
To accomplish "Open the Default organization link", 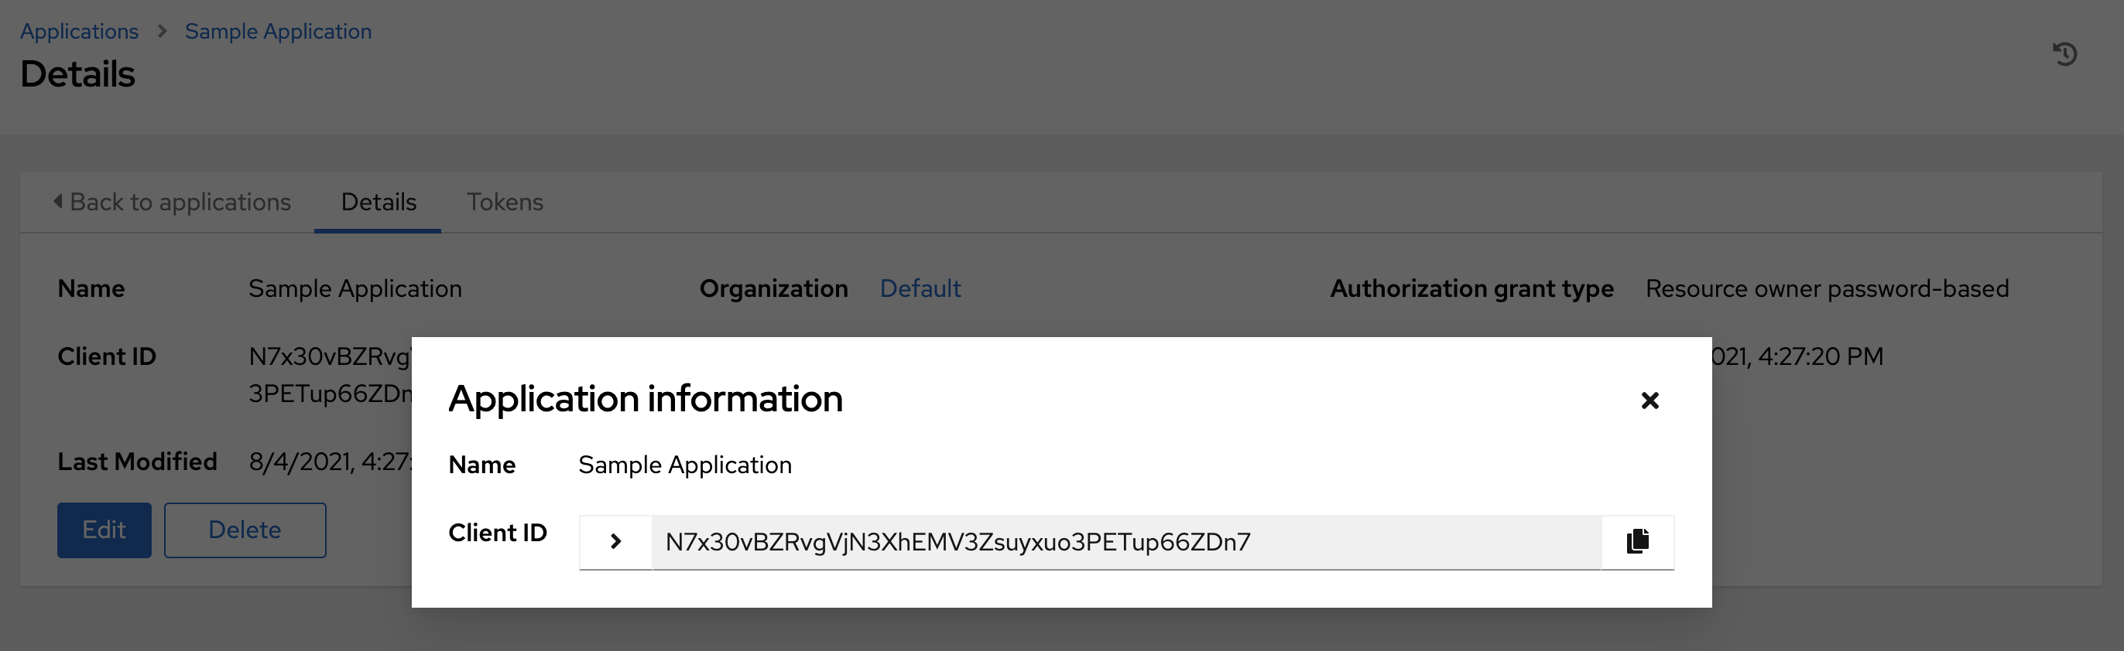I will point(920,288).
